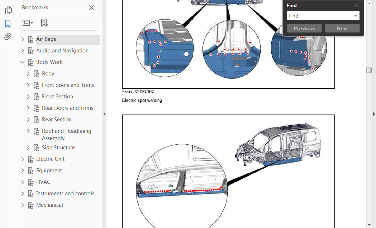Click the Next search button
This screenshot has width=376, height=228.
pyautogui.click(x=342, y=28)
